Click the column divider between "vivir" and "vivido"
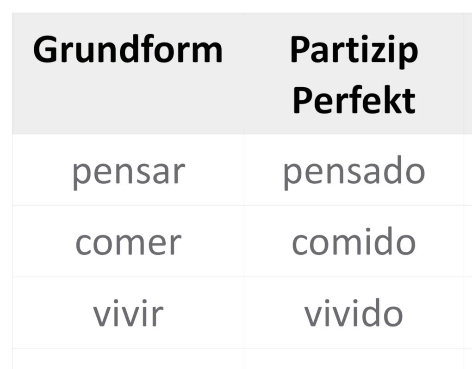 [x=244, y=314]
